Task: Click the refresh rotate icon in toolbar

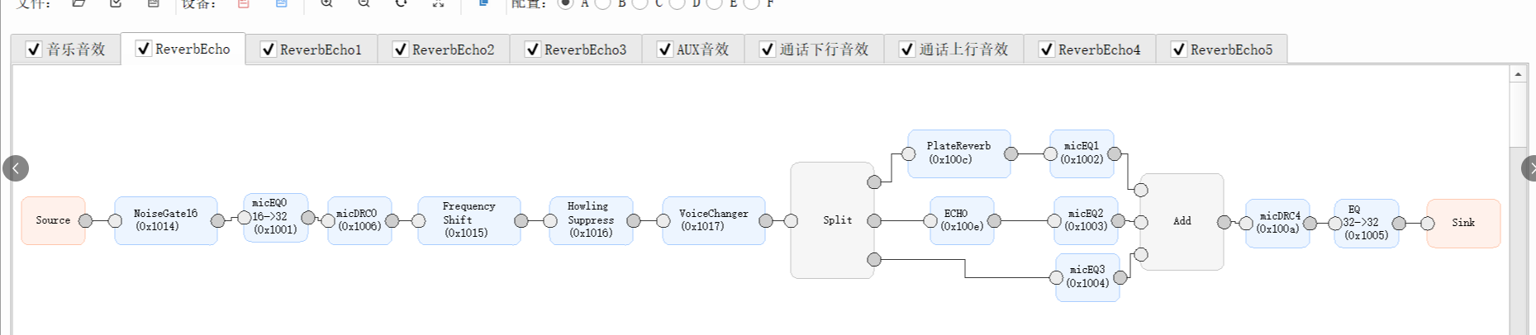Action: point(401,3)
